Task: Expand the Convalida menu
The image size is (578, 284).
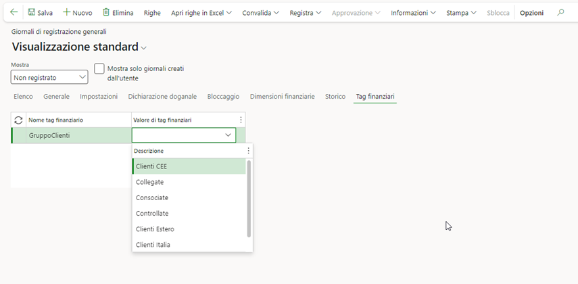Action: (x=261, y=13)
